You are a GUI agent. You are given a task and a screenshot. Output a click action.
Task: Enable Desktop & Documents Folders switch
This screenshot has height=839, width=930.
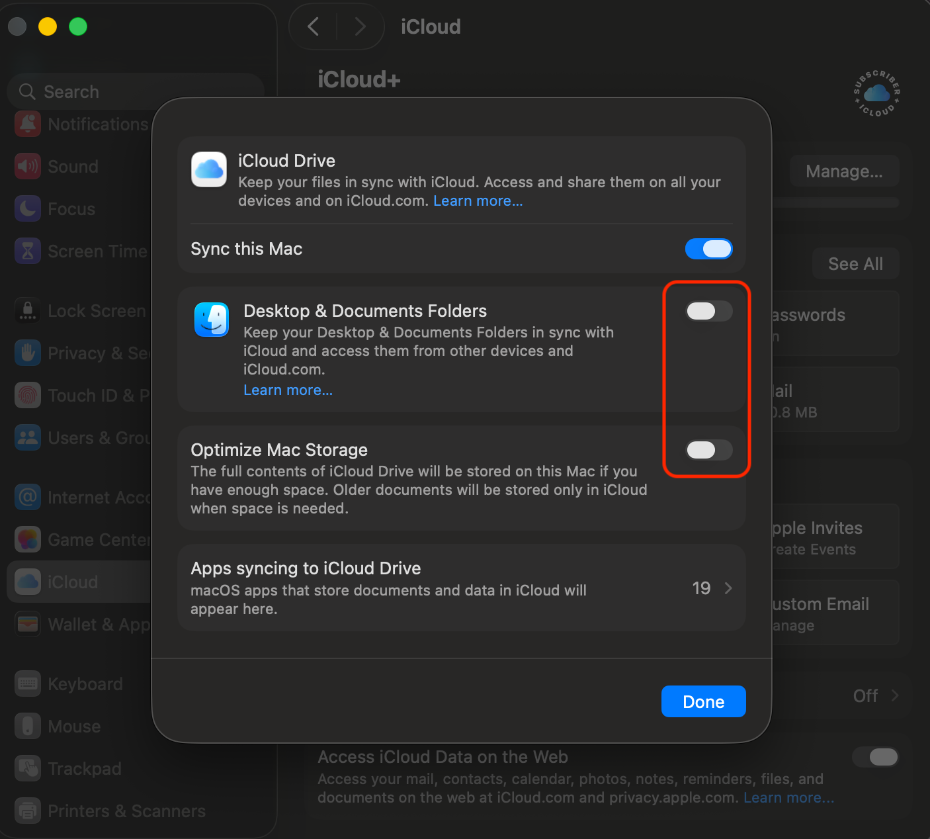click(x=709, y=311)
